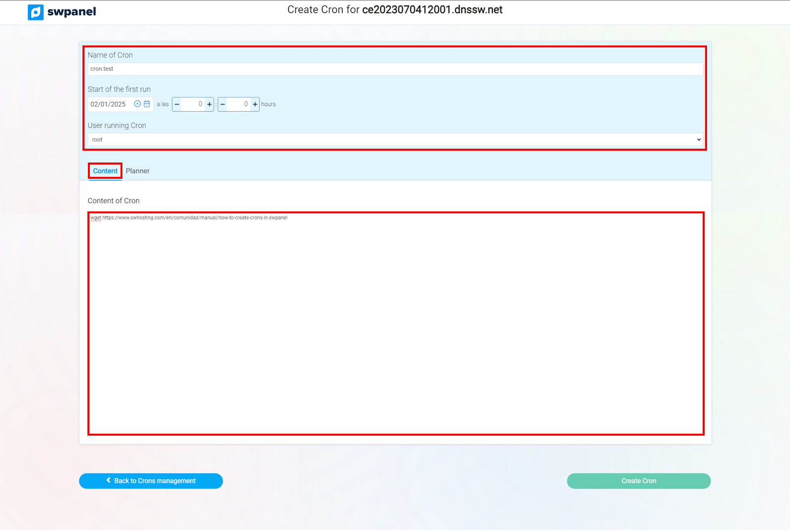The image size is (790, 530).
Task: Focus the Name of Cron field
Action: point(395,69)
